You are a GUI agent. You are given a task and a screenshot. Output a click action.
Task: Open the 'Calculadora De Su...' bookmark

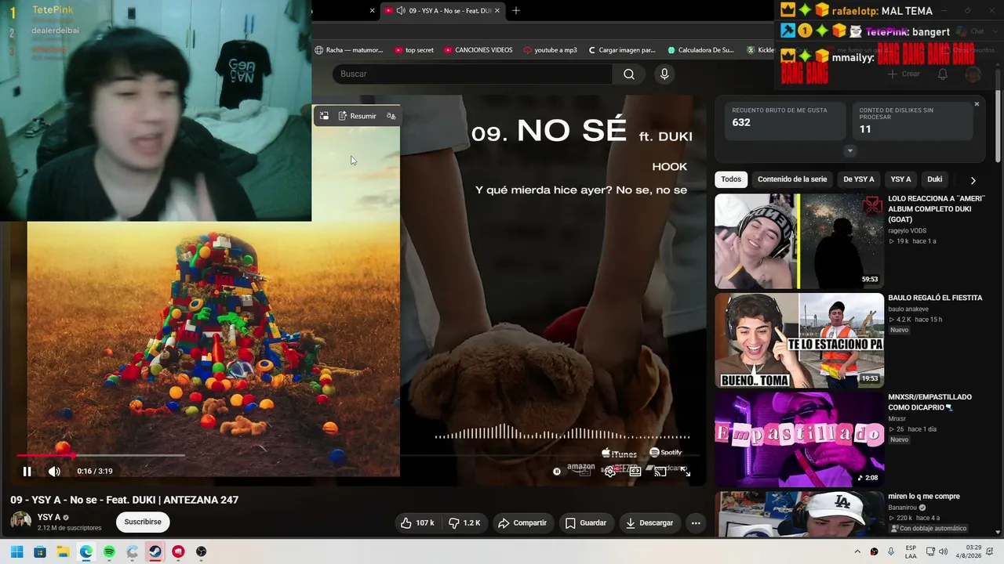click(700, 50)
